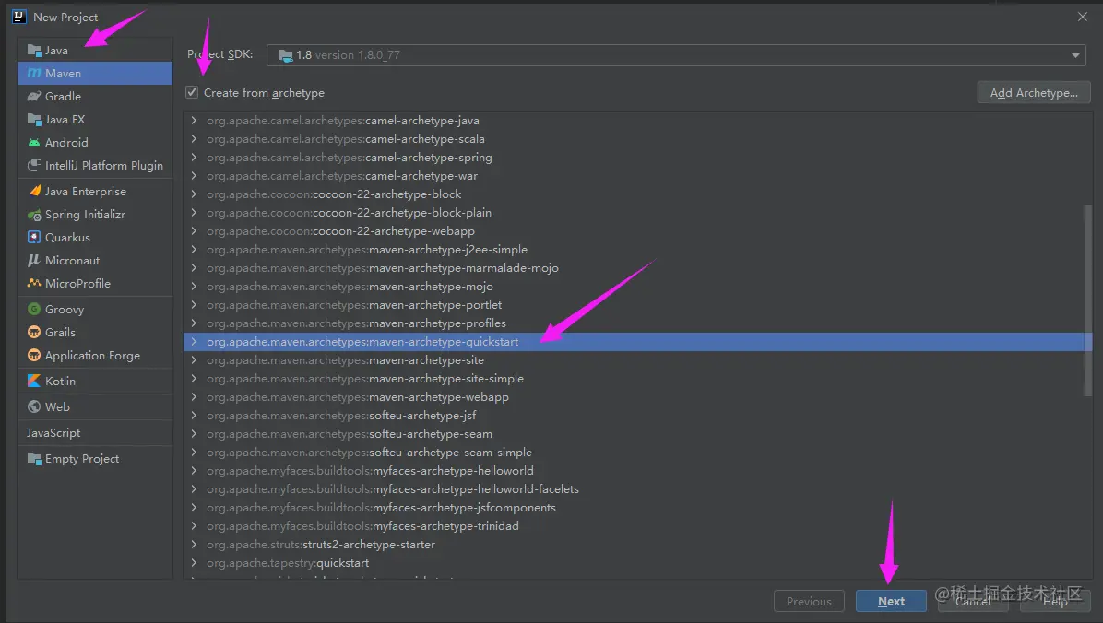Screen dimensions: 1103x623
Task: Click the Cancel button
Action: 973,601
